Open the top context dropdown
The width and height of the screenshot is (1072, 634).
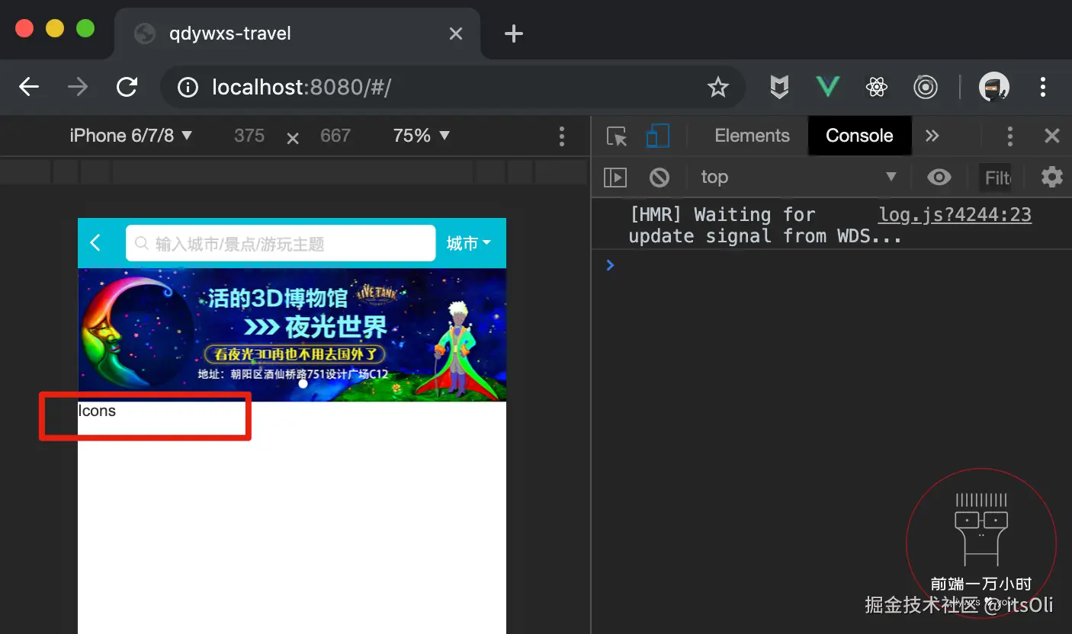point(798,177)
